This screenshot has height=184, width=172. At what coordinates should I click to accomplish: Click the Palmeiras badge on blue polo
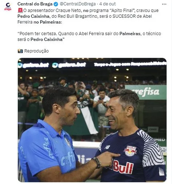[67, 142]
